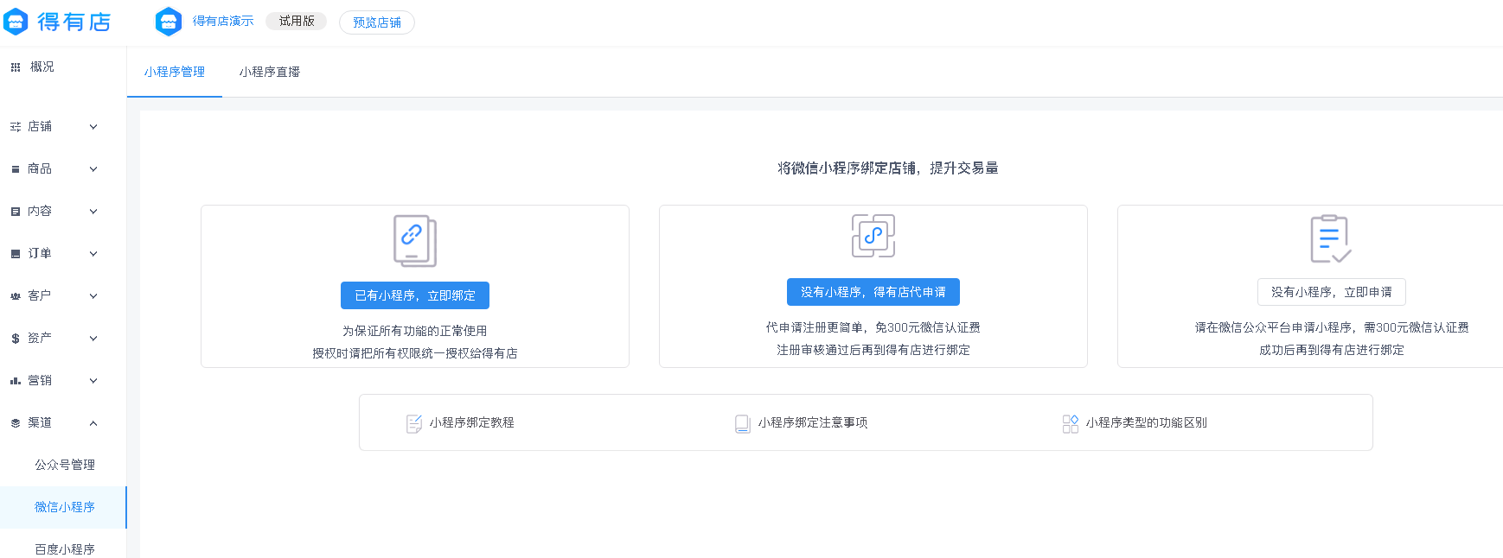The height and width of the screenshot is (558, 1503).
Task: Click the 小程序绑定教程 edit-document icon
Action: click(x=414, y=423)
